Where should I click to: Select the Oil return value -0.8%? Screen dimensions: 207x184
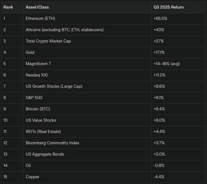tap(159, 166)
